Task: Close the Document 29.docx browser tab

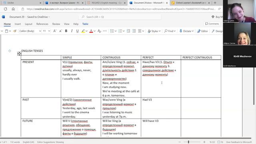Action: pyautogui.click(x=167, y=3)
